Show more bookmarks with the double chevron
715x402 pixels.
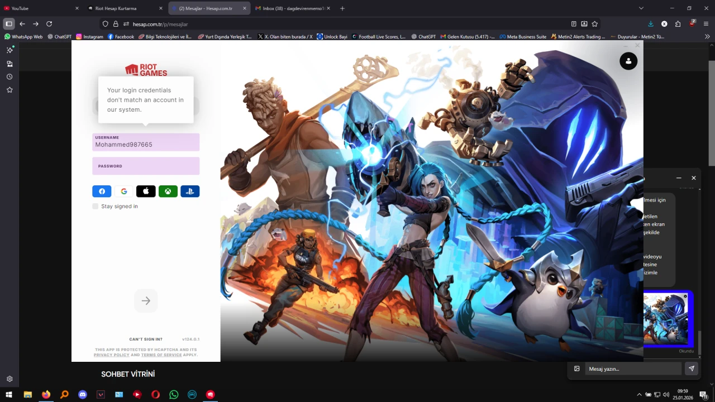click(707, 37)
